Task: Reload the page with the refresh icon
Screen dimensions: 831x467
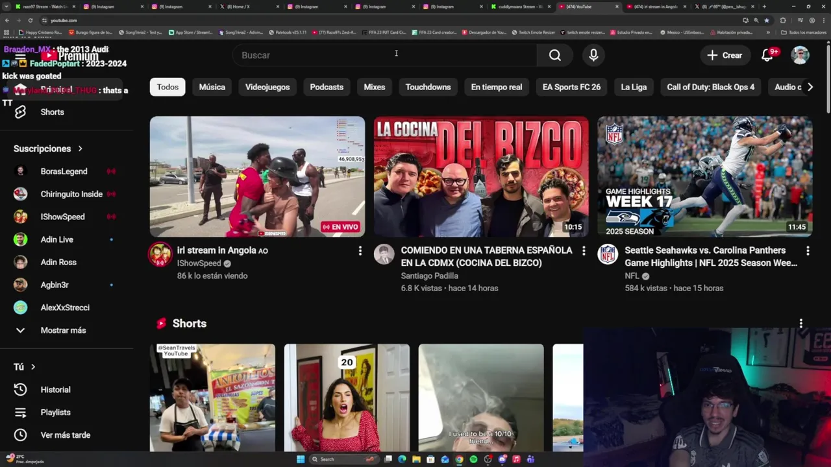Action: (29, 20)
